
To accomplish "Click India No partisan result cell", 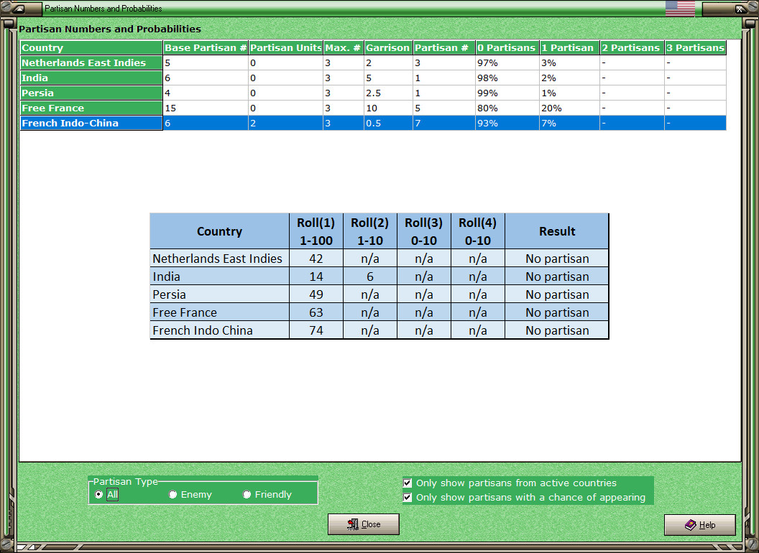I will [x=556, y=276].
